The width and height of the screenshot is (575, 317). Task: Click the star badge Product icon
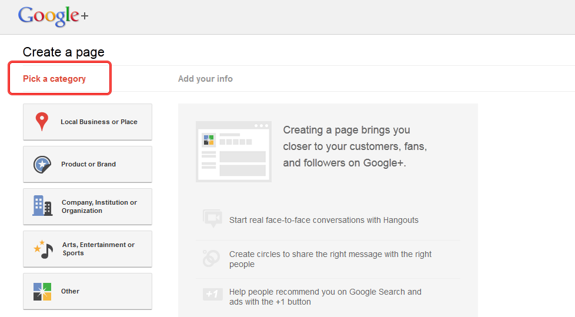click(42, 164)
